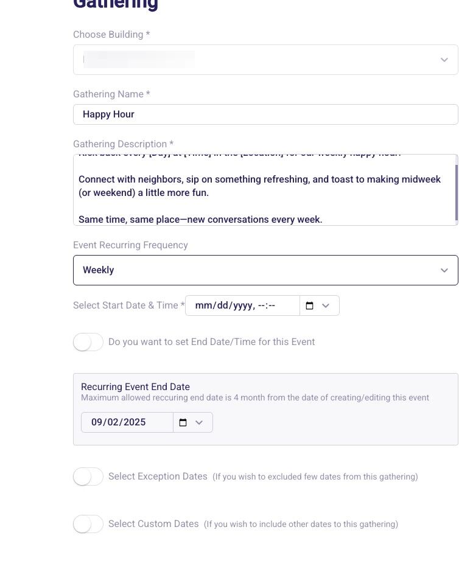Image resolution: width=459 pixels, height=583 pixels.
Task: Open Event Recurring Frequency dropdown showing Weekly
Action: point(256,270)
